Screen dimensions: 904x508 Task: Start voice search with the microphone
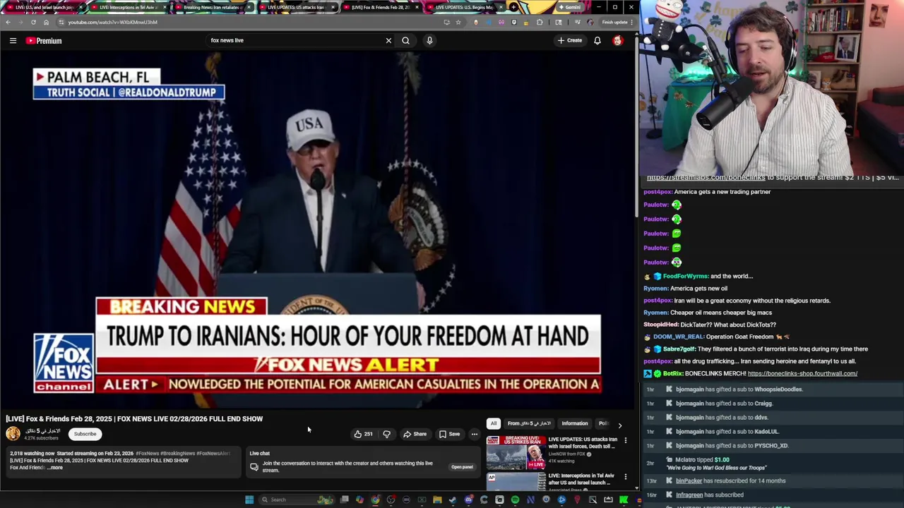429,40
